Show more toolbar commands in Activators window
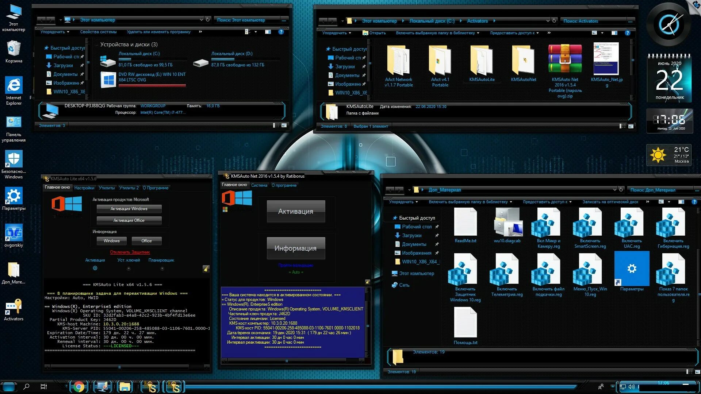Image resolution: width=701 pixels, height=394 pixels. (549, 33)
